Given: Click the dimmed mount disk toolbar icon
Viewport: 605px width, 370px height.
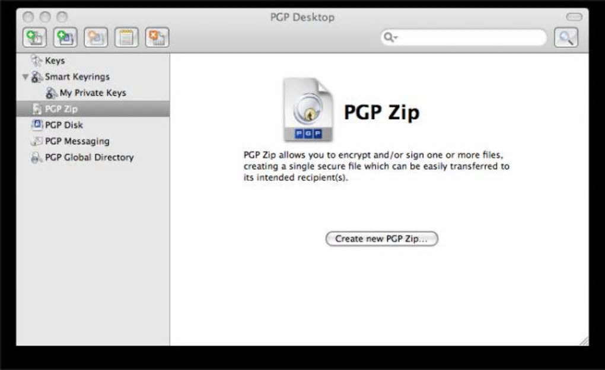Looking at the screenshot, I should [x=95, y=37].
